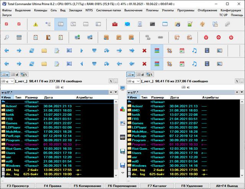This screenshot has width=245, height=189.
Task: Click the upper floppy disk icon between panels
Action: point(122,151)
